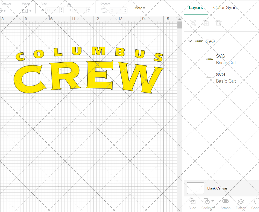259x212 pixels.
Task: Click the Layers tab
Action: 196,8
